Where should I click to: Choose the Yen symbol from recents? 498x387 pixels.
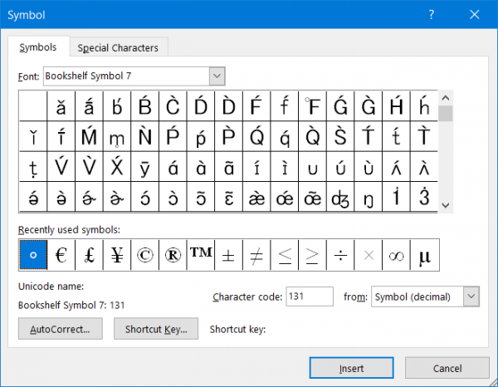pyautogui.click(x=117, y=256)
